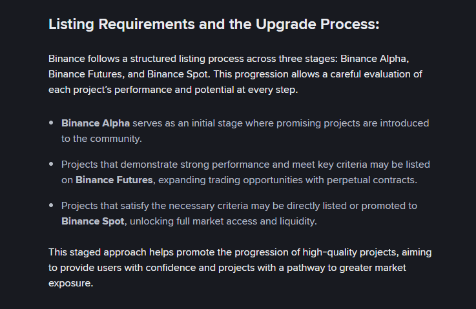Select bold Binance Spot in third bullet
The width and height of the screenshot is (476, 309).
tap(93, 221)
